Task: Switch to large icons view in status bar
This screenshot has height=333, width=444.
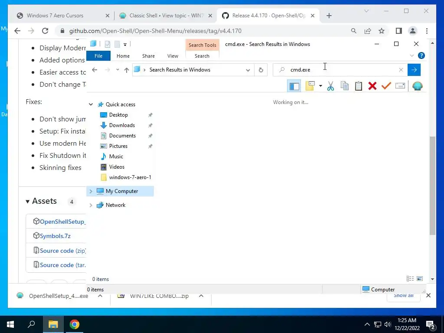Action: (x=420, y=279)
